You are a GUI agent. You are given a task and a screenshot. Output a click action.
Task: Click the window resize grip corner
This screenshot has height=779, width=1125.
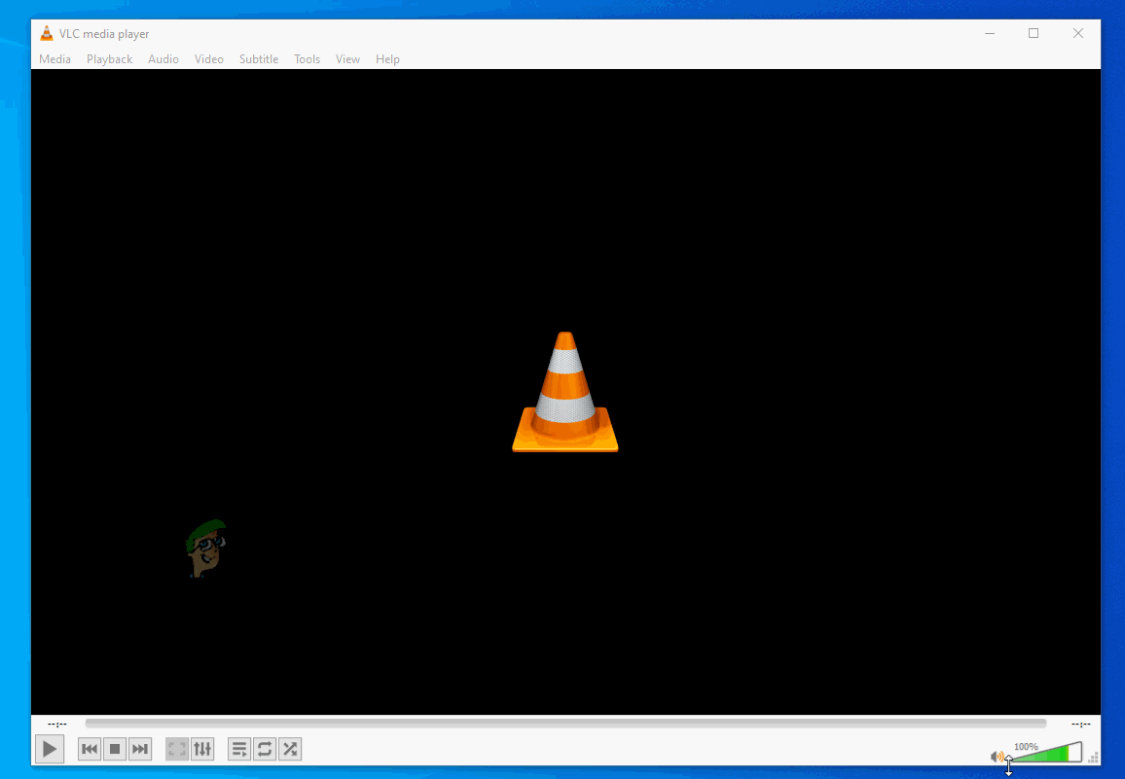pos(1094,759)
